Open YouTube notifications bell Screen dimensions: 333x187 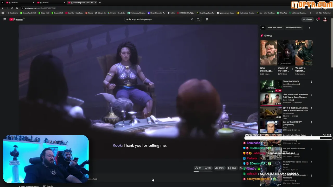[317, 19]
